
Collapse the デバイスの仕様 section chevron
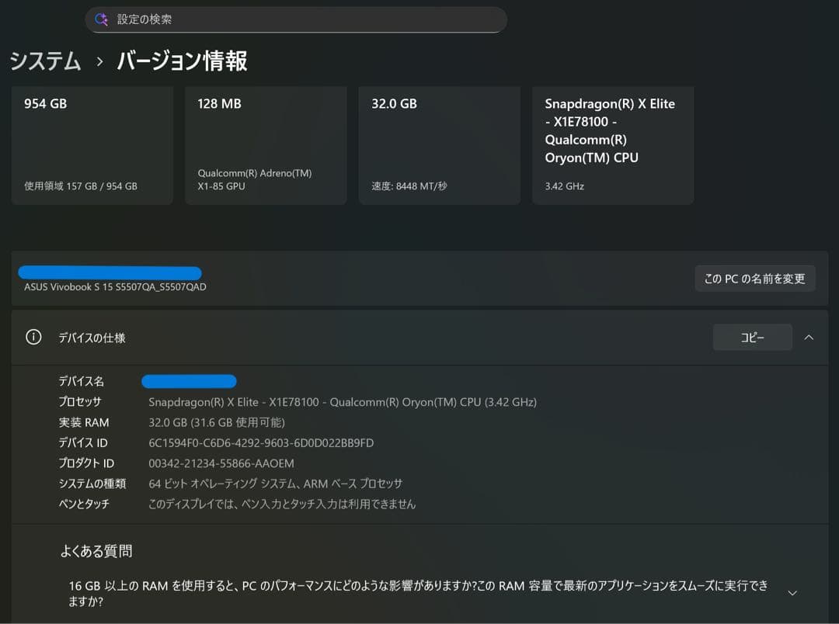coord(809,337)
